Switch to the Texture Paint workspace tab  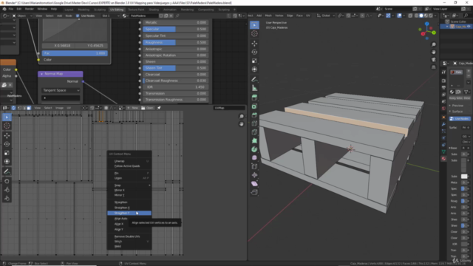pos(136,10)
